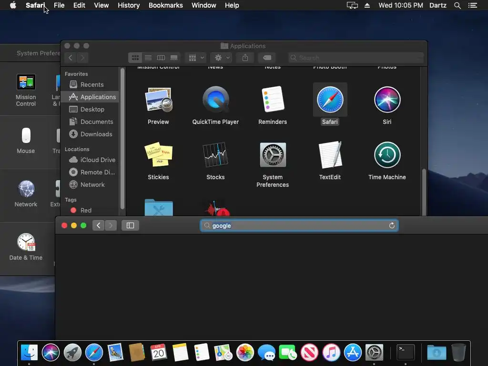Open the Help menu
This screenshot has width=488, height=366.
point(232,5)
